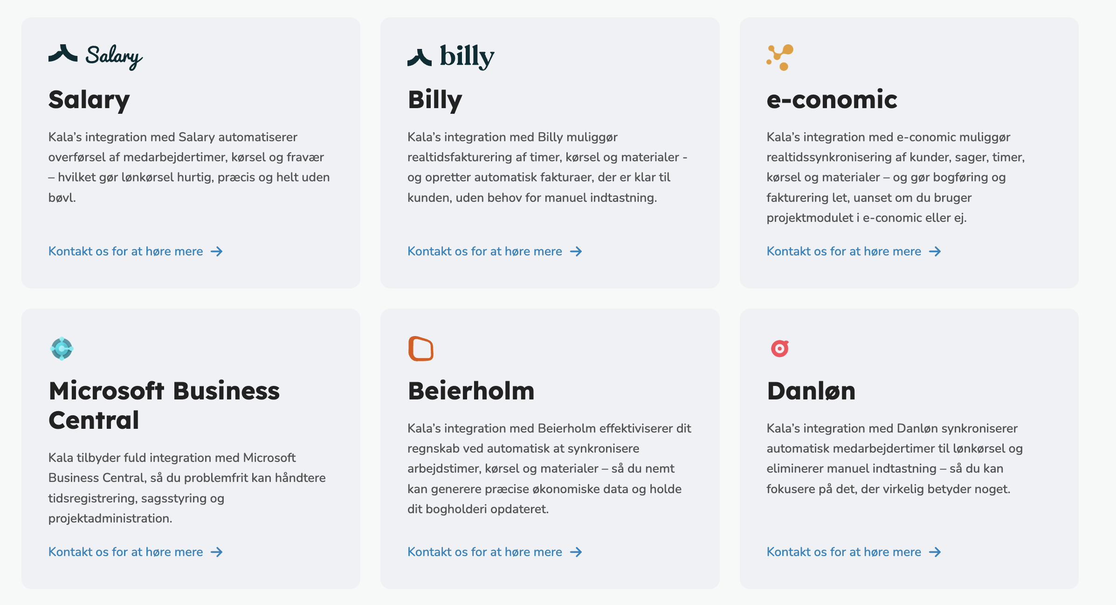
Task: Click the "Salary" card heading
Action: [89, 100]
